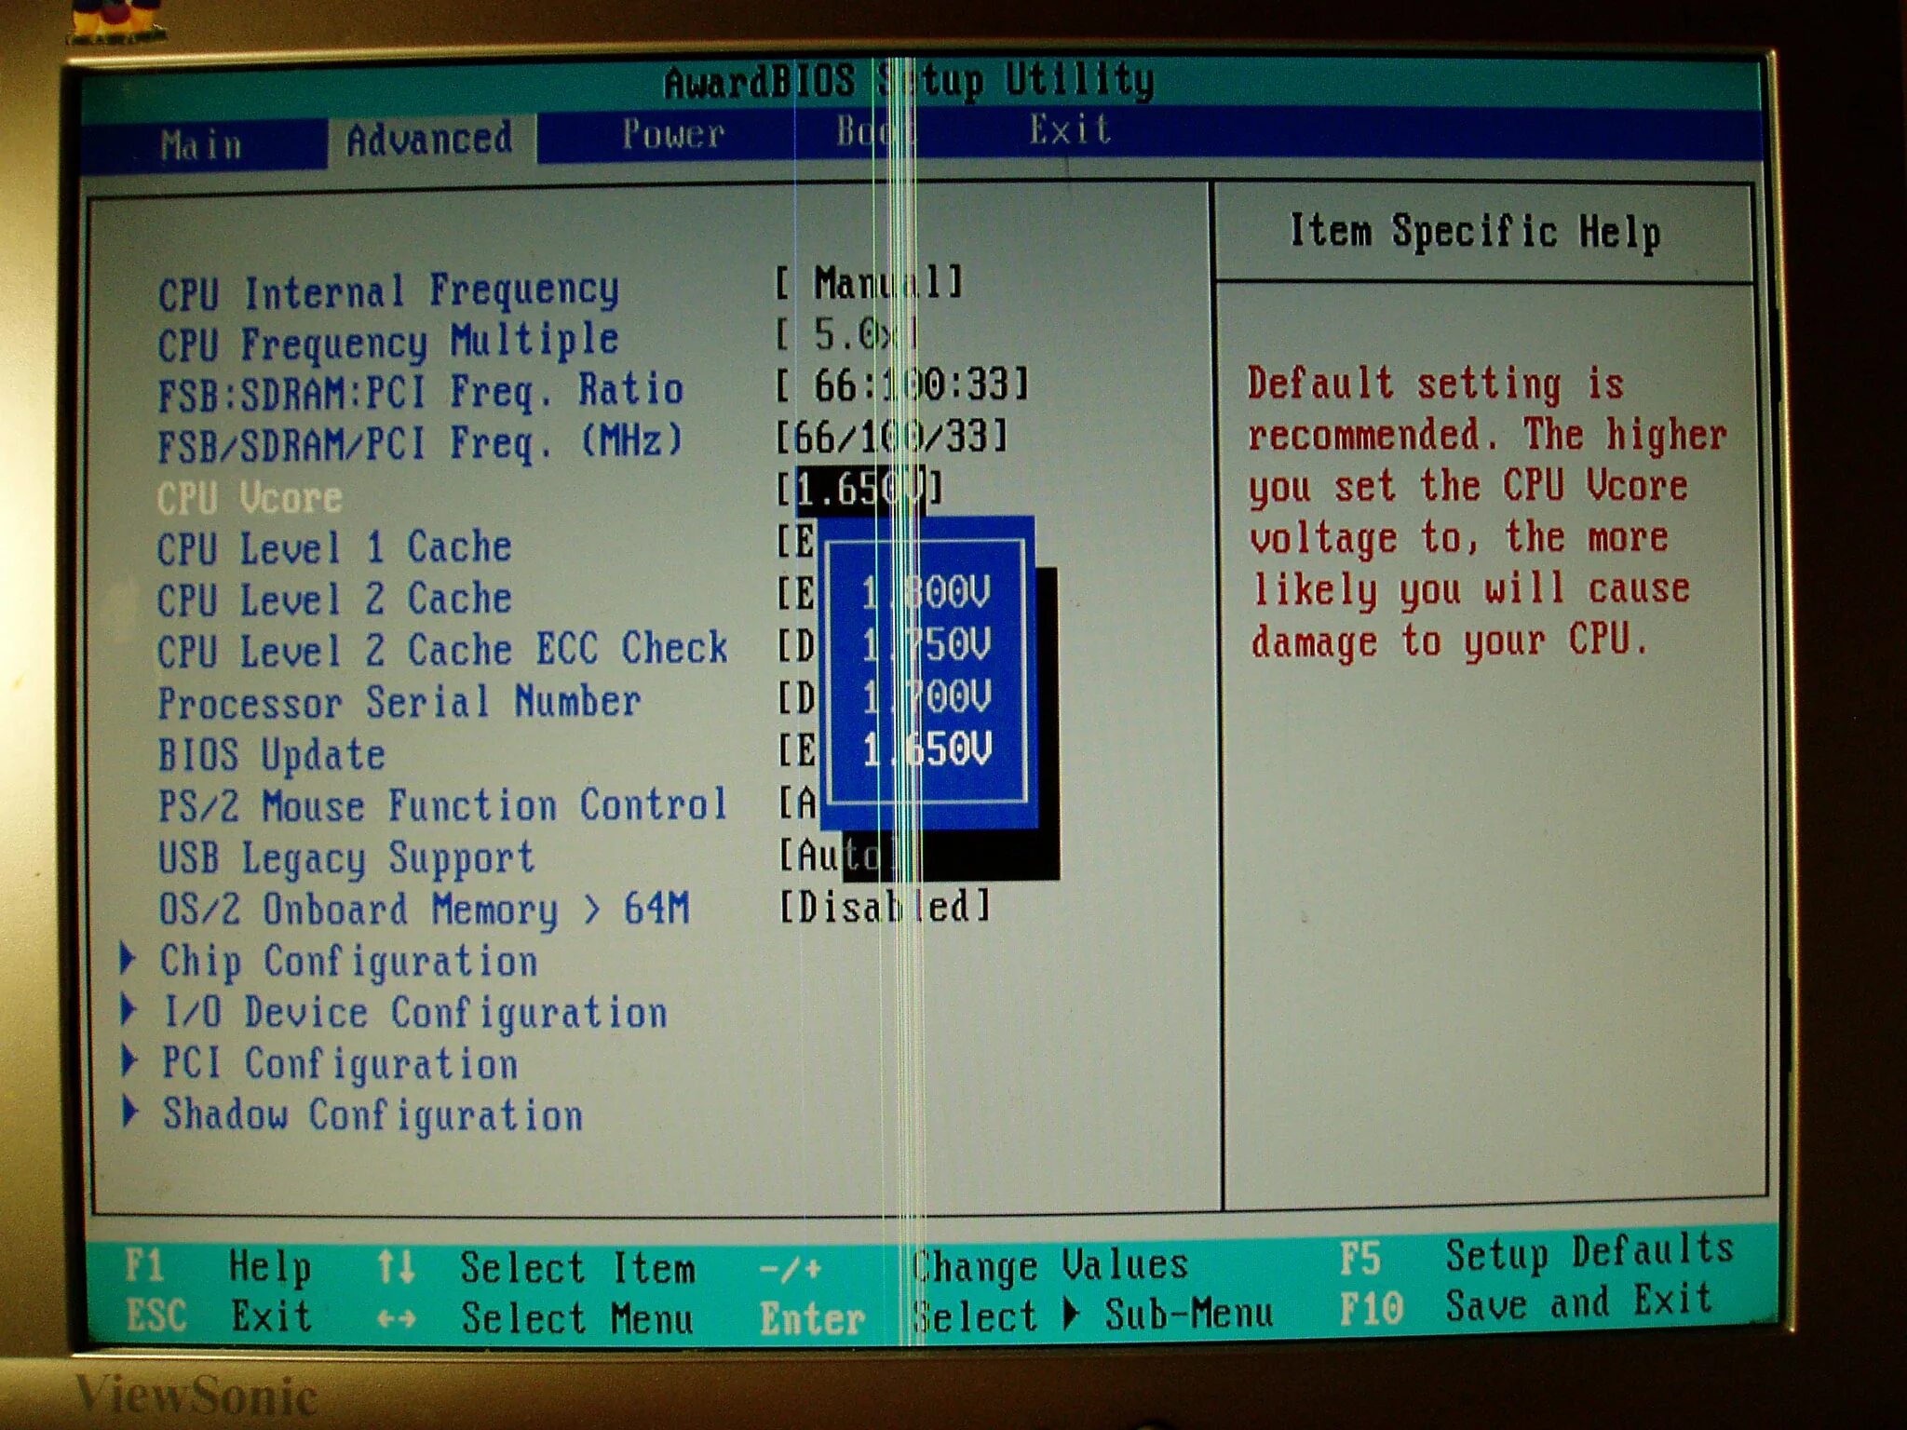Expand the I/O Device Configuration arrow
Screen dimensions: 1907x1430
(129, 1009)
